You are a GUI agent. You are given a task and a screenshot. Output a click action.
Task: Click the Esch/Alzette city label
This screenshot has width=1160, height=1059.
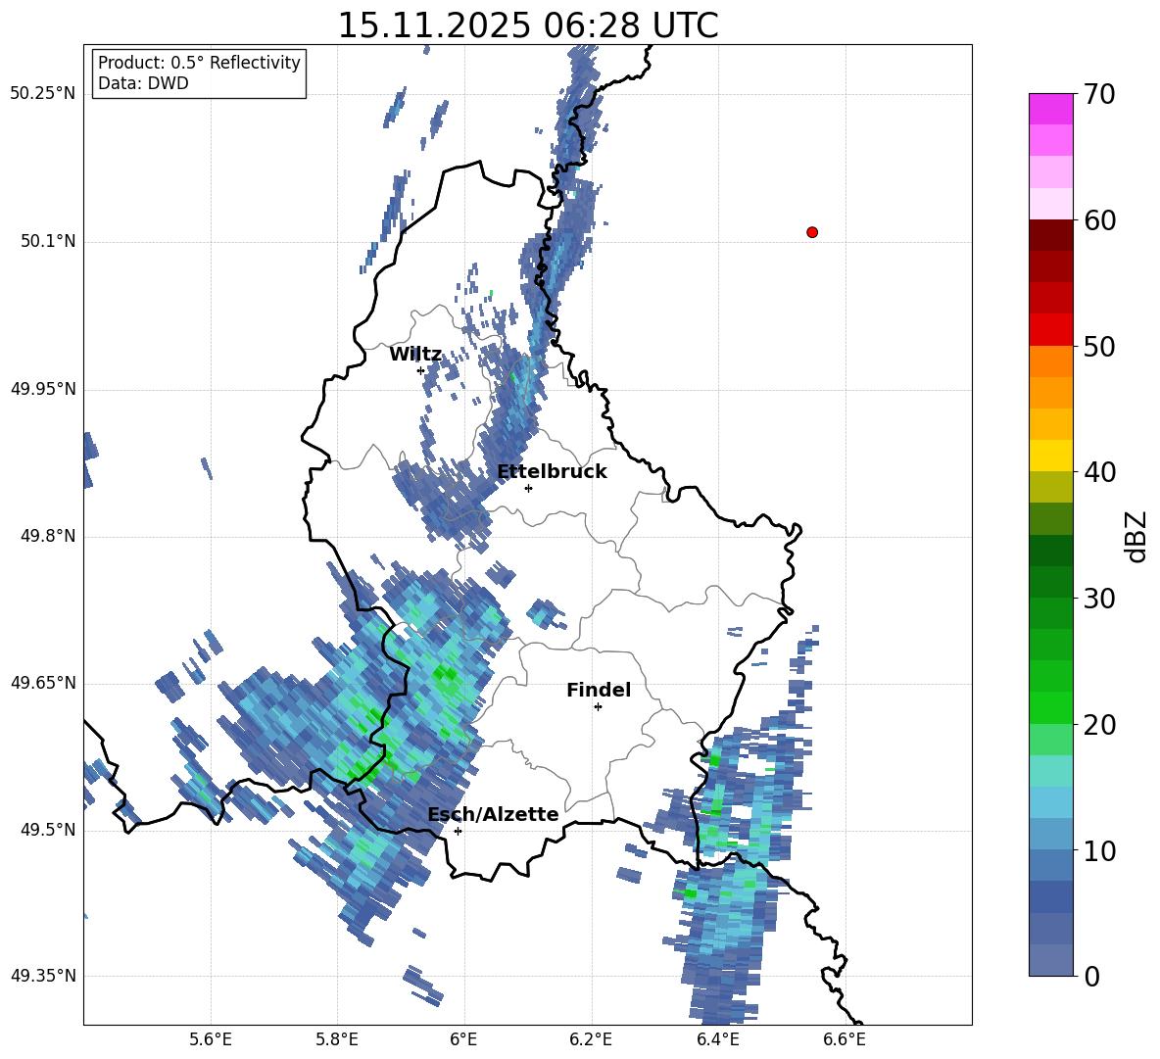[494, 814]
